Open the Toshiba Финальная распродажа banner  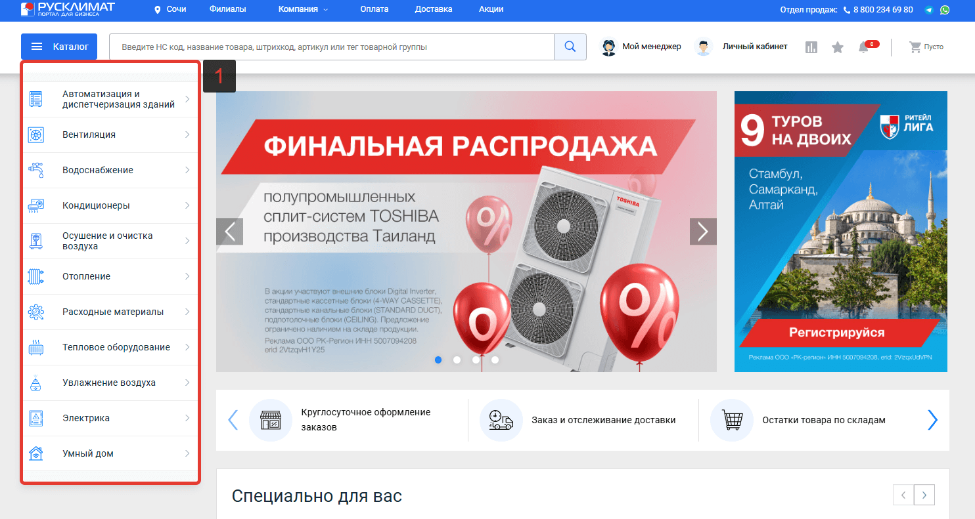(x=466, y=231)
